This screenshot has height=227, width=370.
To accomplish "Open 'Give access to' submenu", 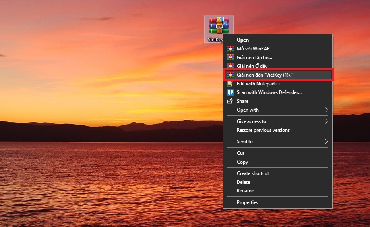I will [278, 121].
